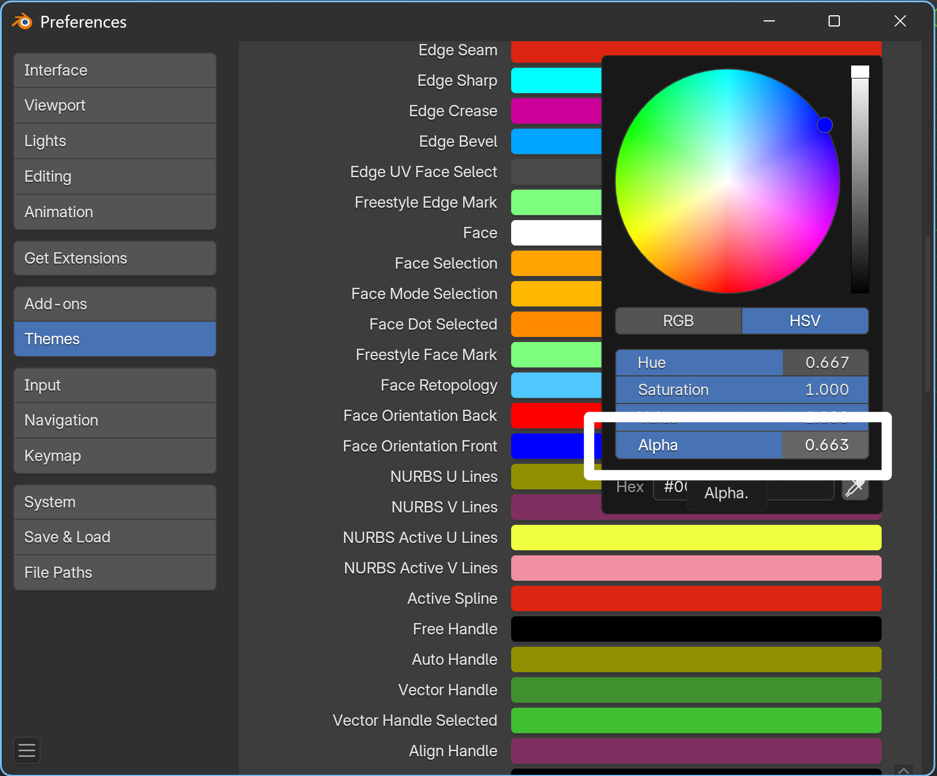Open the Viewport preferences section
Viewport: 937px width, 776px height.
(115, 106)
